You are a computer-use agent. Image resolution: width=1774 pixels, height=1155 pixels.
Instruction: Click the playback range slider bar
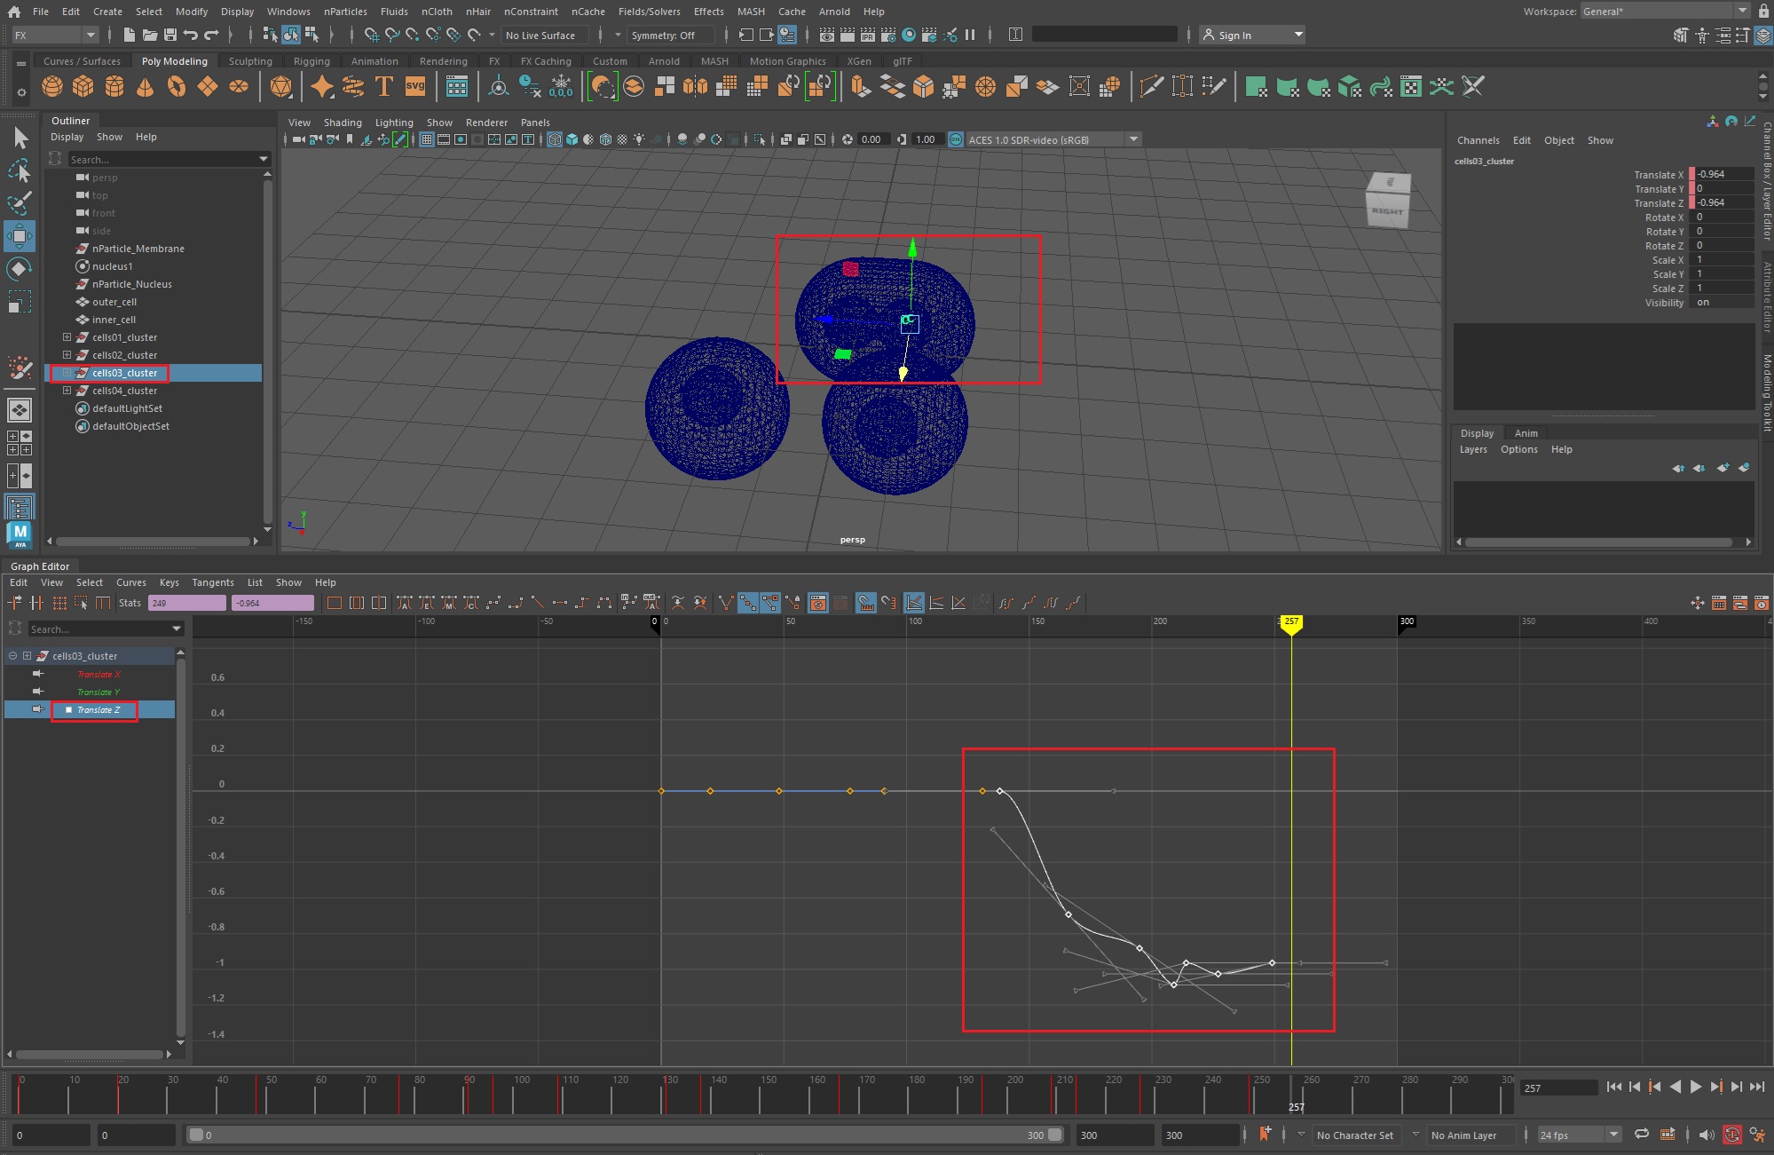coord(621,1135)
